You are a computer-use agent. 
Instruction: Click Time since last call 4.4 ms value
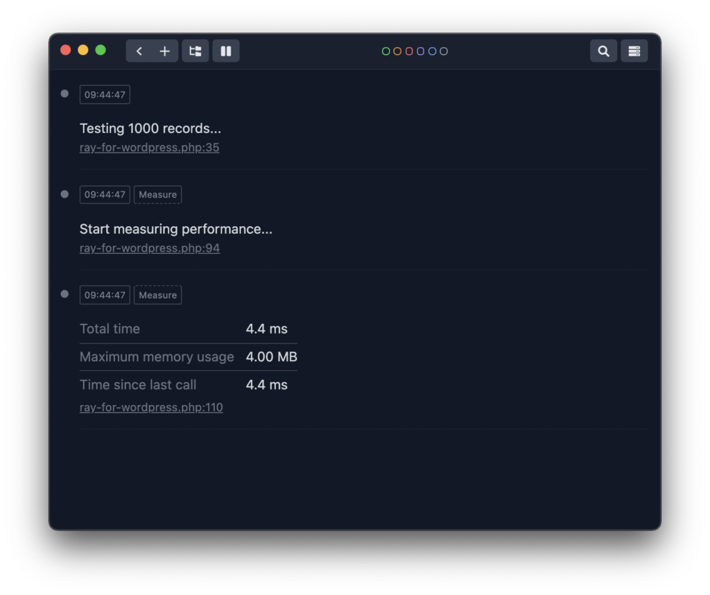pyautogui.click(x=267, y=385)
